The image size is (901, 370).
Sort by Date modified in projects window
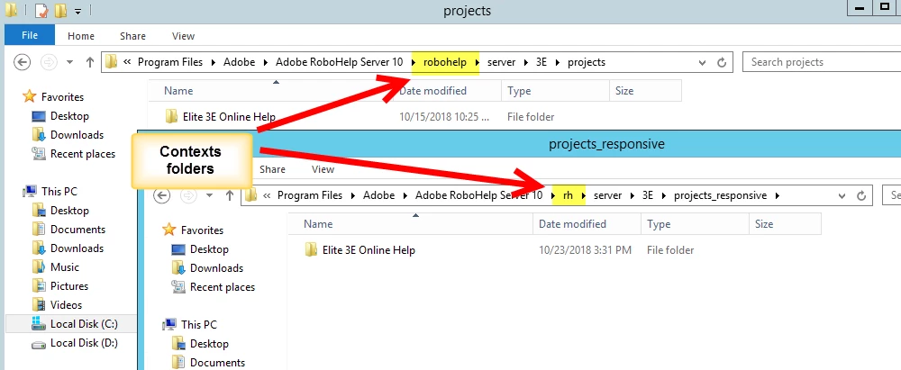(x=433, y=91)
